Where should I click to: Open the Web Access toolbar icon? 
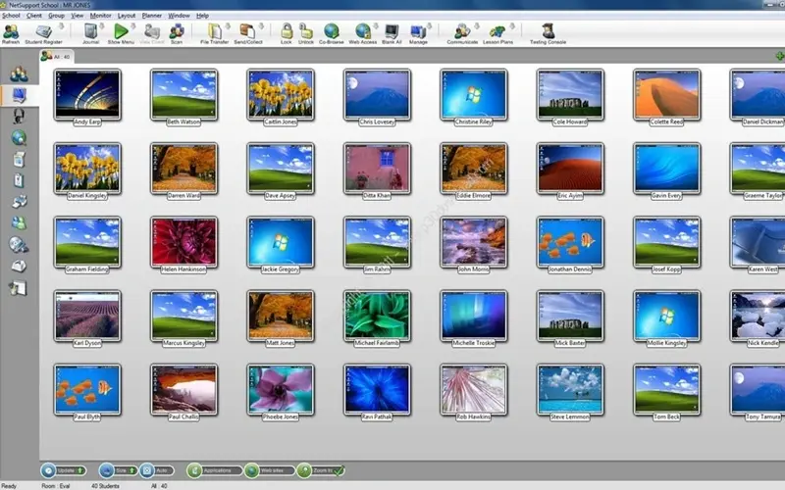coord(362,31)
